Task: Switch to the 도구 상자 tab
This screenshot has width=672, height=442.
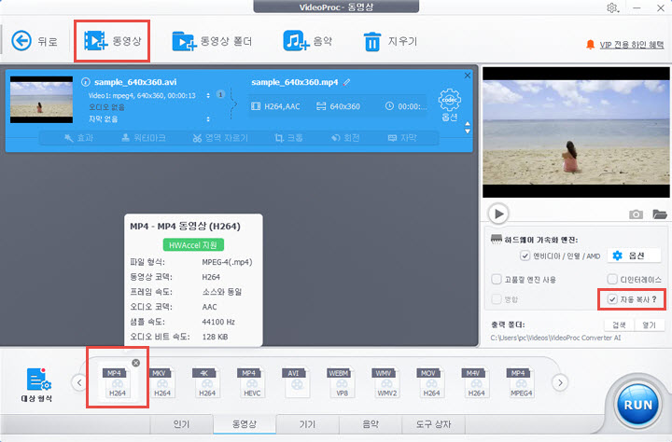Action: 433,424
